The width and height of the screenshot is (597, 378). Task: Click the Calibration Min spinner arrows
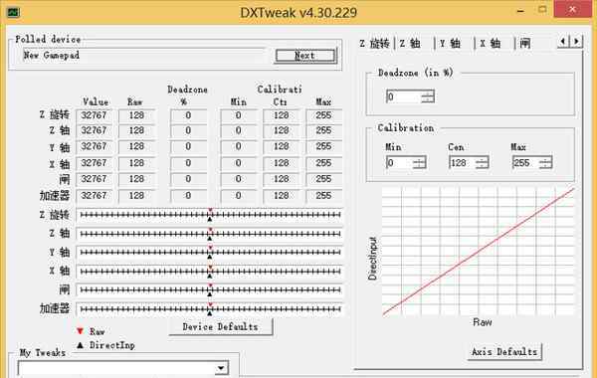(x=419, y=163)
